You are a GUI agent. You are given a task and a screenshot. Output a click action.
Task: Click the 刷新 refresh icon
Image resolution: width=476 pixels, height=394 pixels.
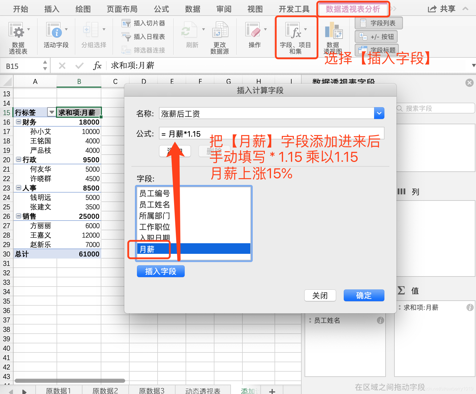coord(189,30)
